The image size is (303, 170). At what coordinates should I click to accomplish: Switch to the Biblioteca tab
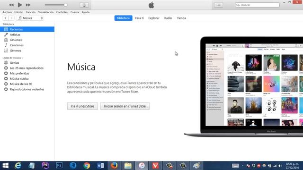coord(123,18)
